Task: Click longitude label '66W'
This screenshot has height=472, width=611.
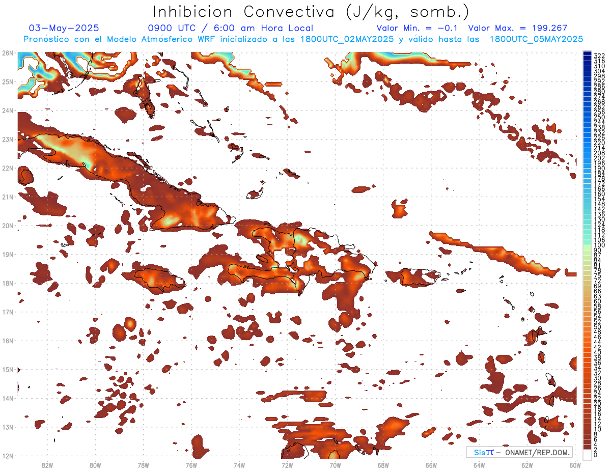Action: [x=431, y=465]
